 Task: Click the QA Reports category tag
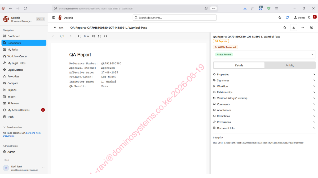pyautogui.click(x=221, y=41)
